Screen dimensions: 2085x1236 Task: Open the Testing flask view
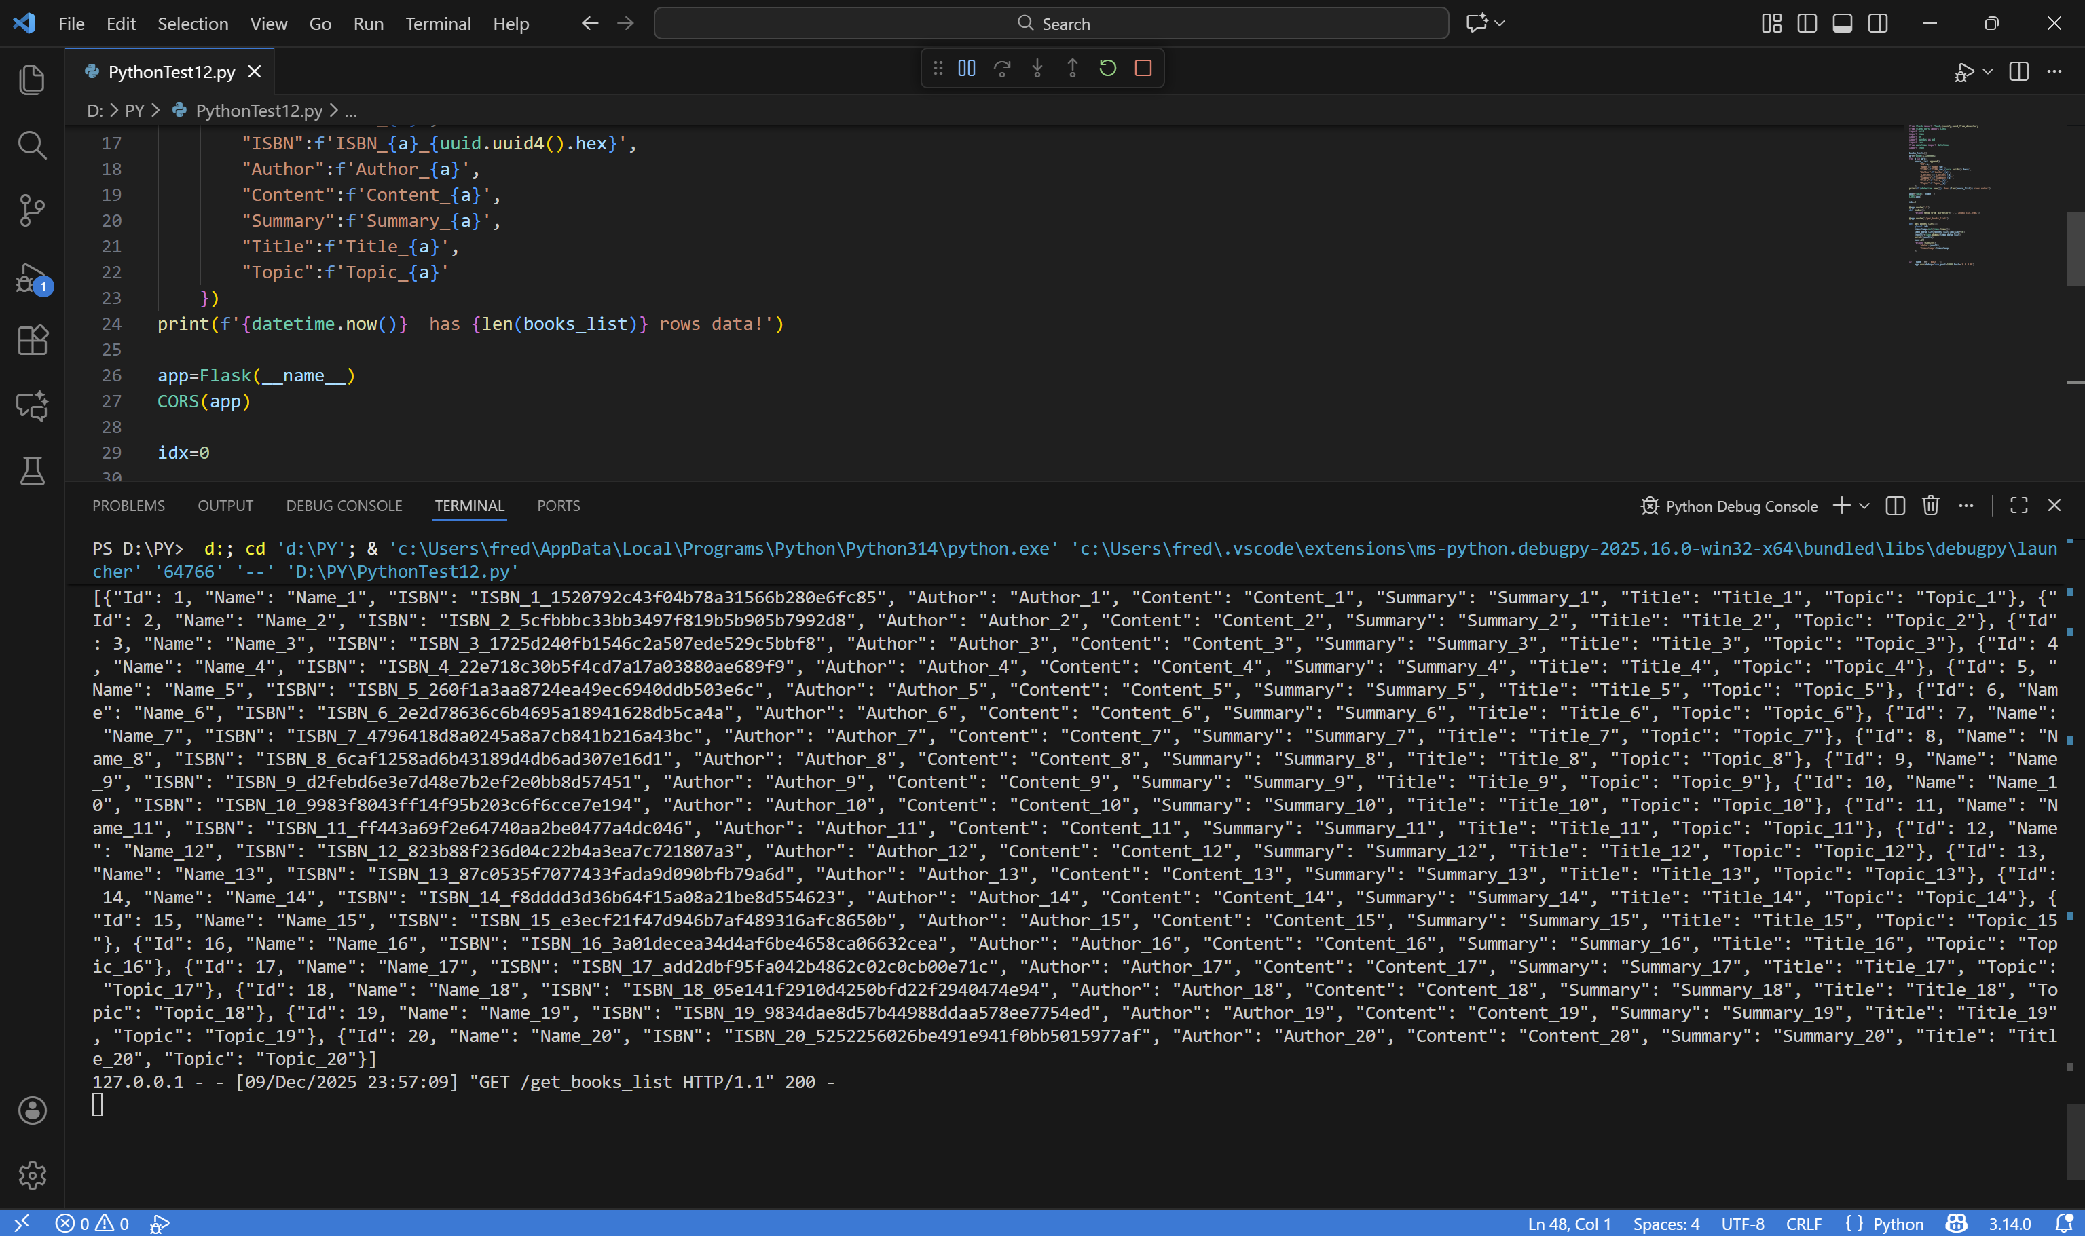click(32, 472)
